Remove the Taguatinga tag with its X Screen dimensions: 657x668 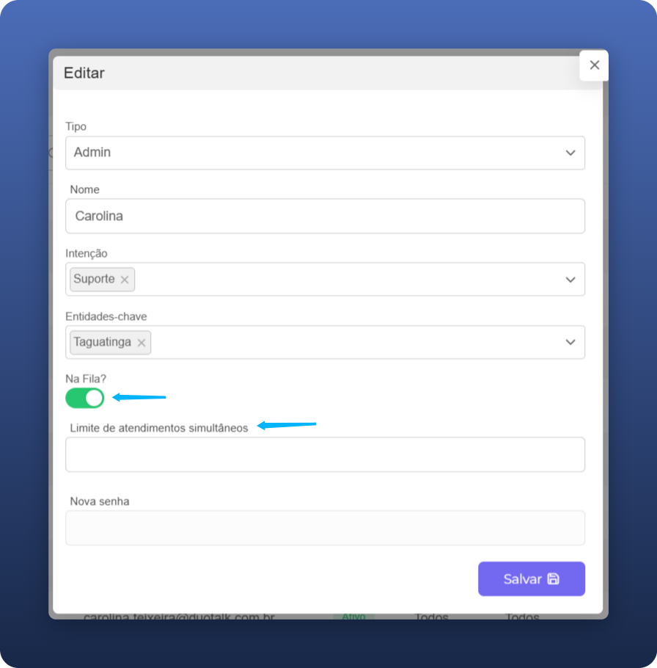pyautogui.click(x=142, y=343)
